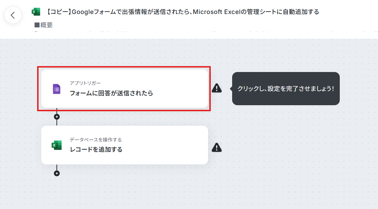Click the ■概要 heading

pos(43,25)
